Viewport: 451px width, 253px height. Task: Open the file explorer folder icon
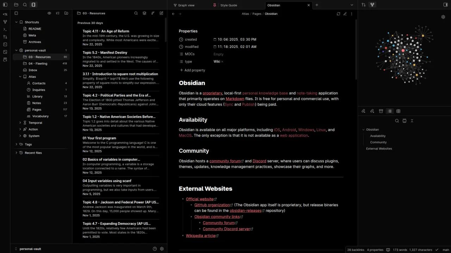click(x=16, y=5)
